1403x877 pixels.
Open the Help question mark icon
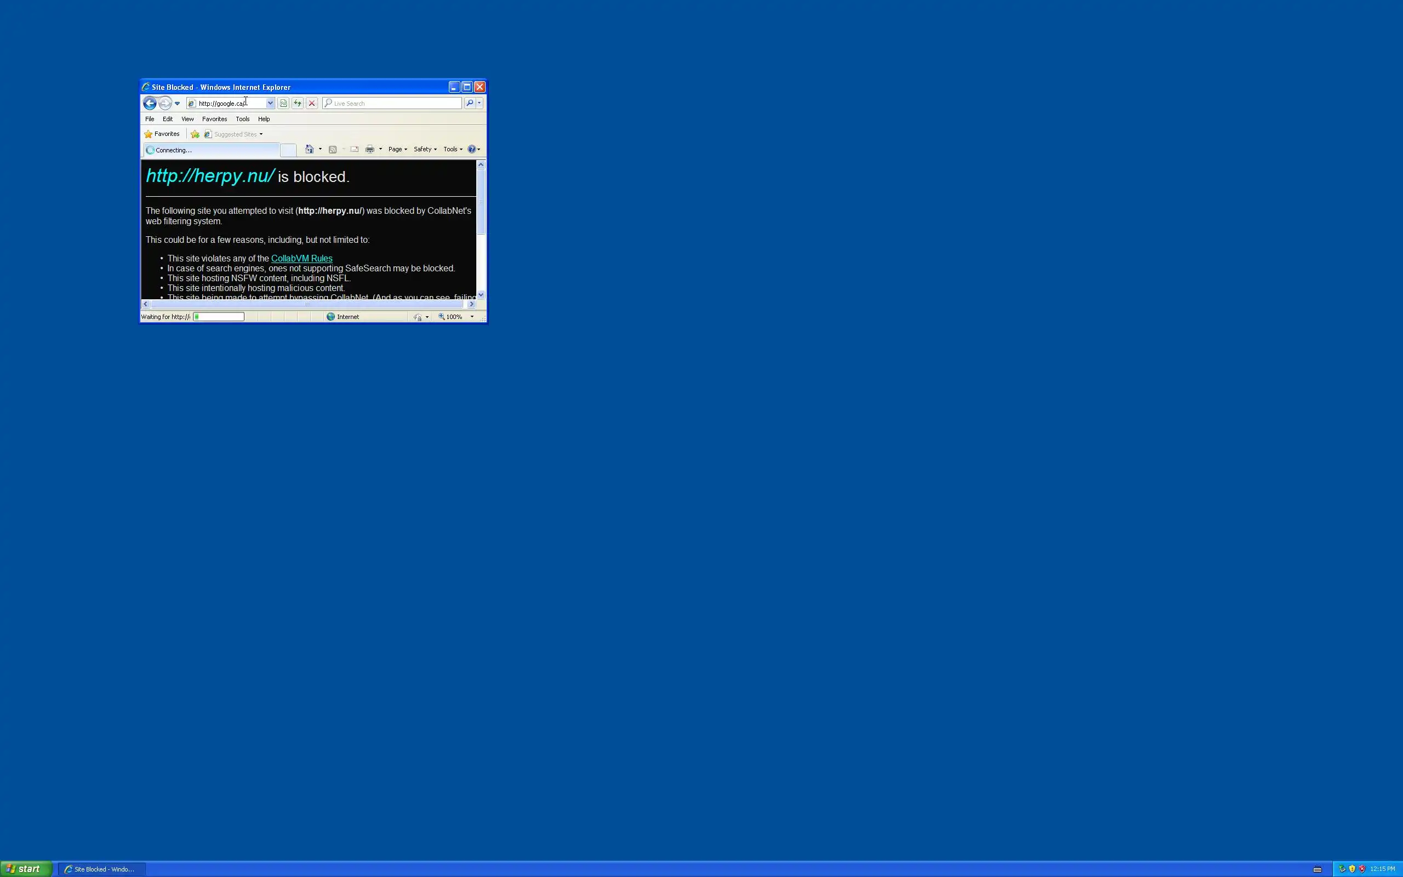pyautogui.click(x=472, y=150)
